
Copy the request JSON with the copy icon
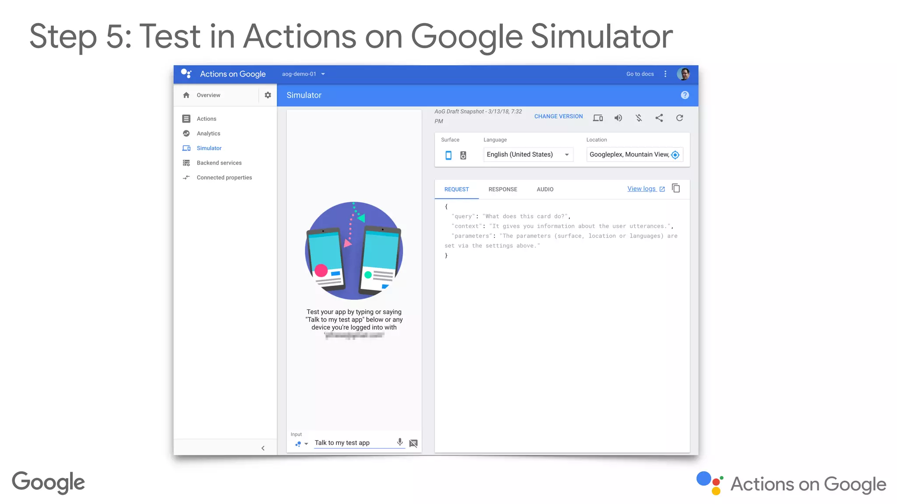point(676,188)
